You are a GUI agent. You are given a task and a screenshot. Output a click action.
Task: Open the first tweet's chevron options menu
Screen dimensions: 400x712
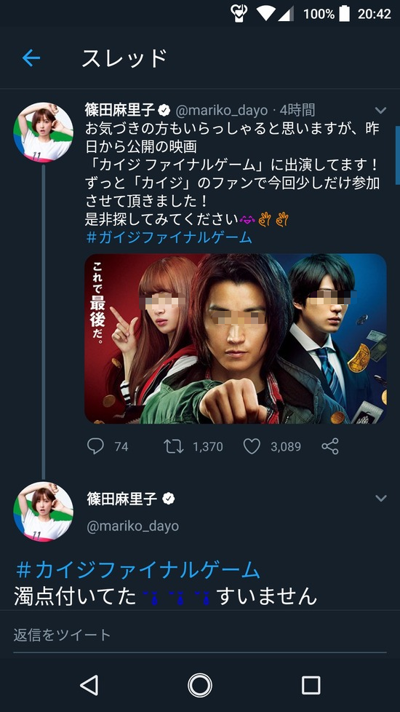point(380,111)
